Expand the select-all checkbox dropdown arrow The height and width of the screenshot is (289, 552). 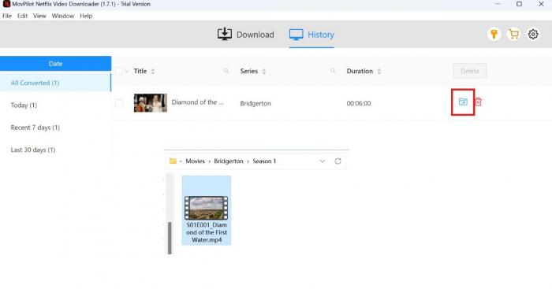(x=127, y=72)
